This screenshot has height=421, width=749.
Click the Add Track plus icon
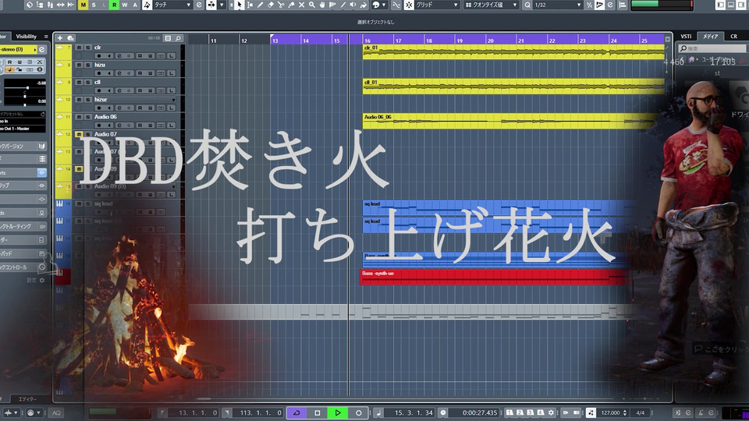(x=60, y=37)
